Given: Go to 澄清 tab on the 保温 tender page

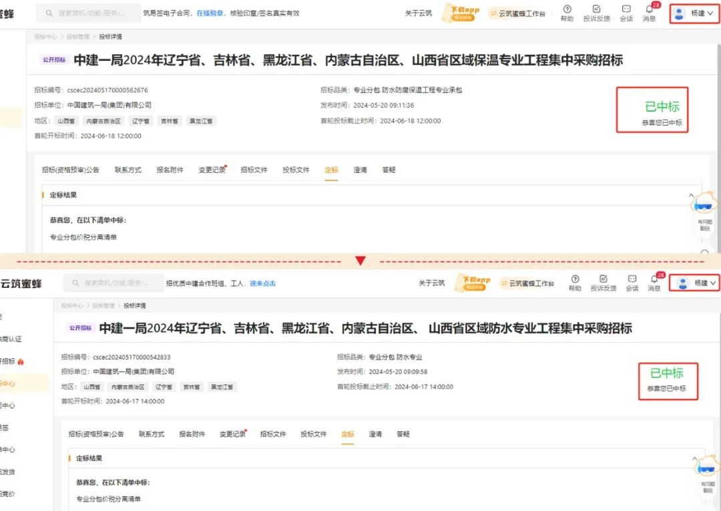Looking at the screenshot, I should point(360,170).
